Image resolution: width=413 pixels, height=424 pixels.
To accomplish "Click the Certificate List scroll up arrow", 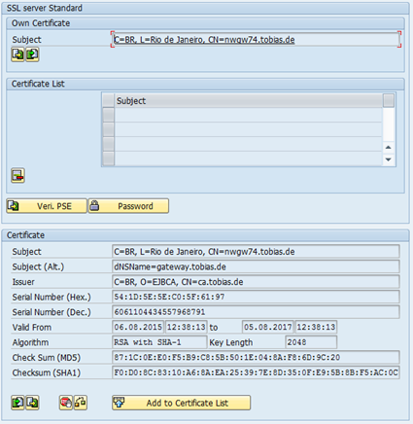I will point(389,148).
